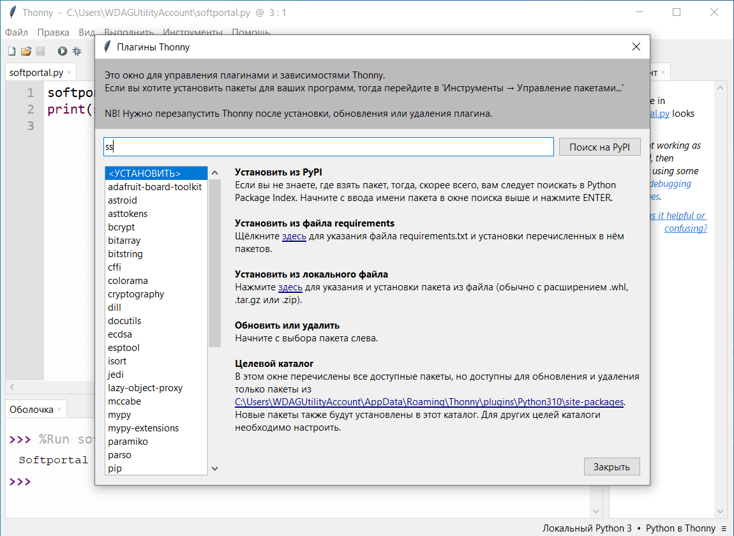Select asttokens package in list
This screenshot has height=536, width=734.
[156, 214]
